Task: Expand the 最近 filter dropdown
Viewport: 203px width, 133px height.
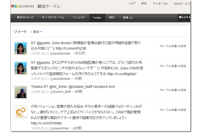Action: (38, 32)
